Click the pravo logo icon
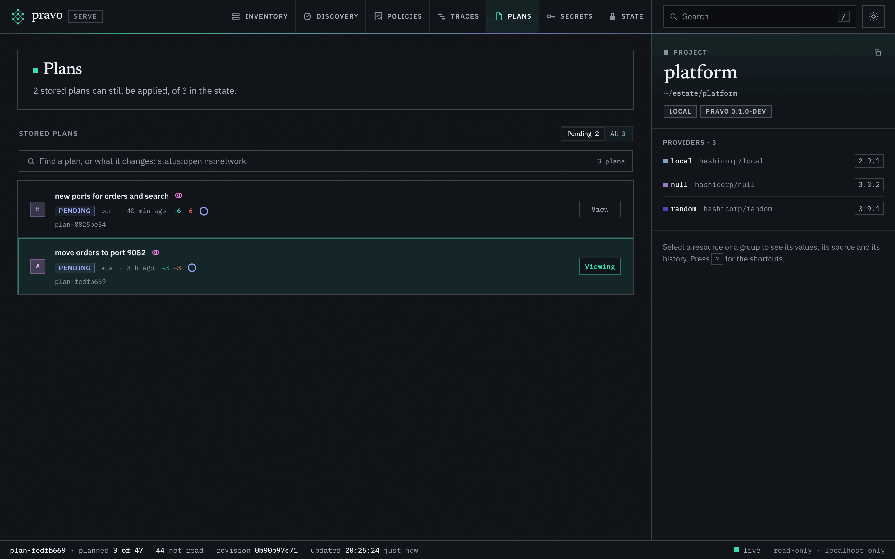 point(18,17)
